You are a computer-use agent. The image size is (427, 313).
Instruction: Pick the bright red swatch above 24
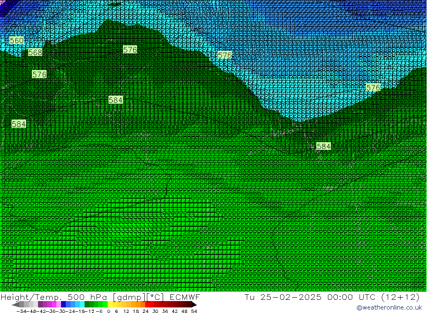148,304
